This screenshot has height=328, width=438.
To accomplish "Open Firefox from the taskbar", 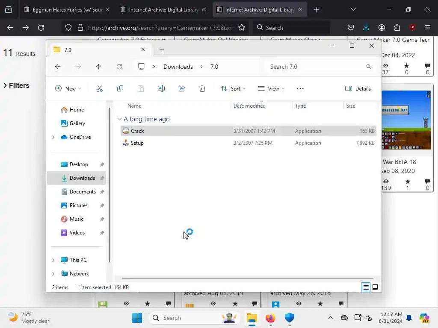I will click(270, 318).
